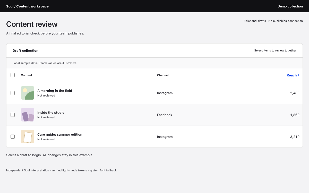Toggle the select-all header checkbox

click(13, 75)
